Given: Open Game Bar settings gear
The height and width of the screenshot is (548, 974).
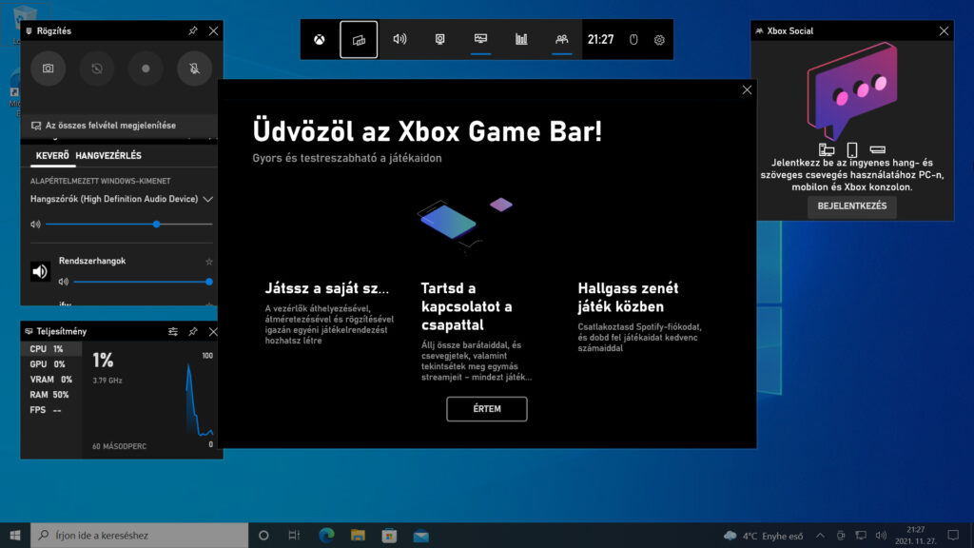Looking at the screenshot, I should 659,40.
